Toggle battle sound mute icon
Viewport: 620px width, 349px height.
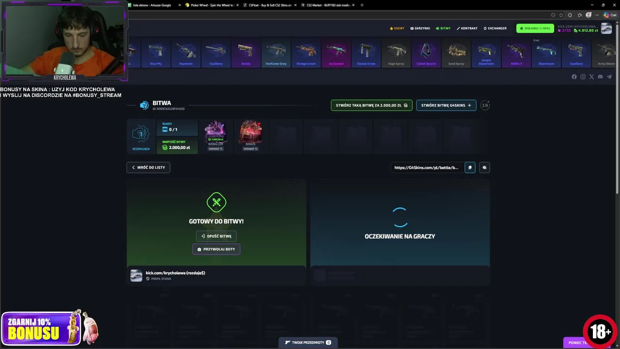(x=484, y=167)
